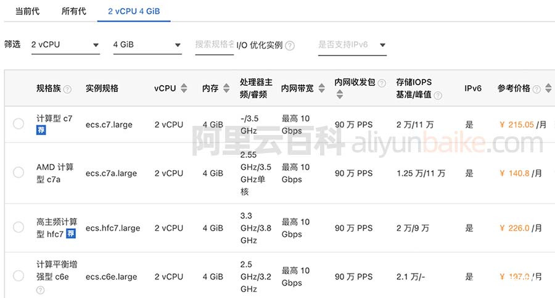Screen dimensions: 555x298
Task: Open the 2 vCPU filter dropdown
Action: (65, 45)
